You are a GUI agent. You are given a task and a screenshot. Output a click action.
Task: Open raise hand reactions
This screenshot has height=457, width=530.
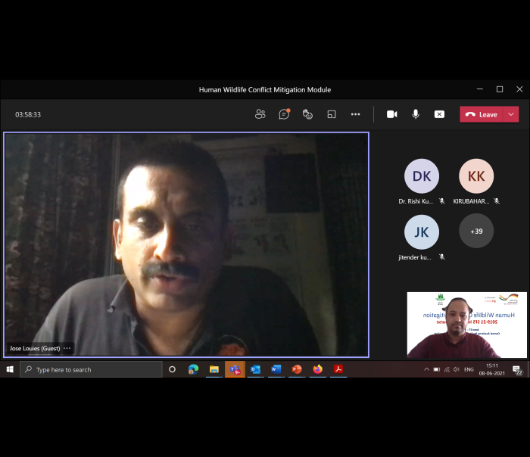(x=307, y=114)
